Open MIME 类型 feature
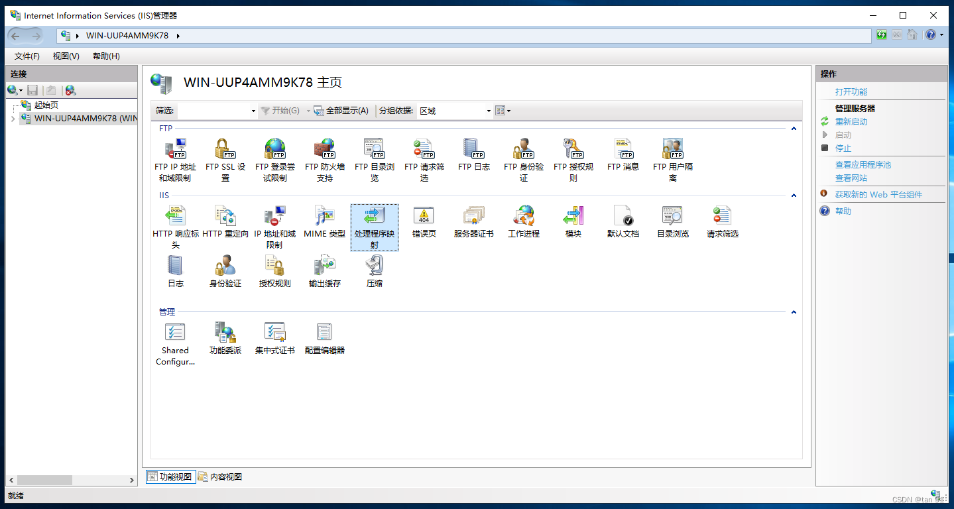954x509 pixels. click(325, 221)
